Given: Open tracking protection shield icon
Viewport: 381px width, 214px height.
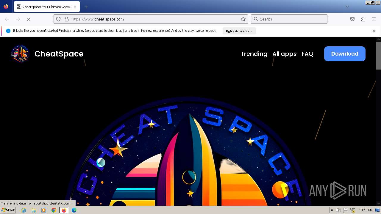Looking at the screenshot, I should pos(58,19).
